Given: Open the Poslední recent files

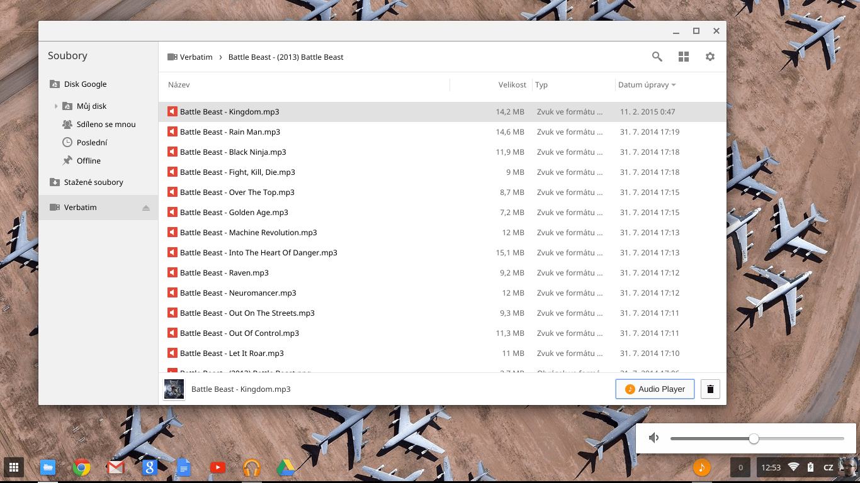Looking at the screenshot, I should pyautogui.click(x=98, y=143).
